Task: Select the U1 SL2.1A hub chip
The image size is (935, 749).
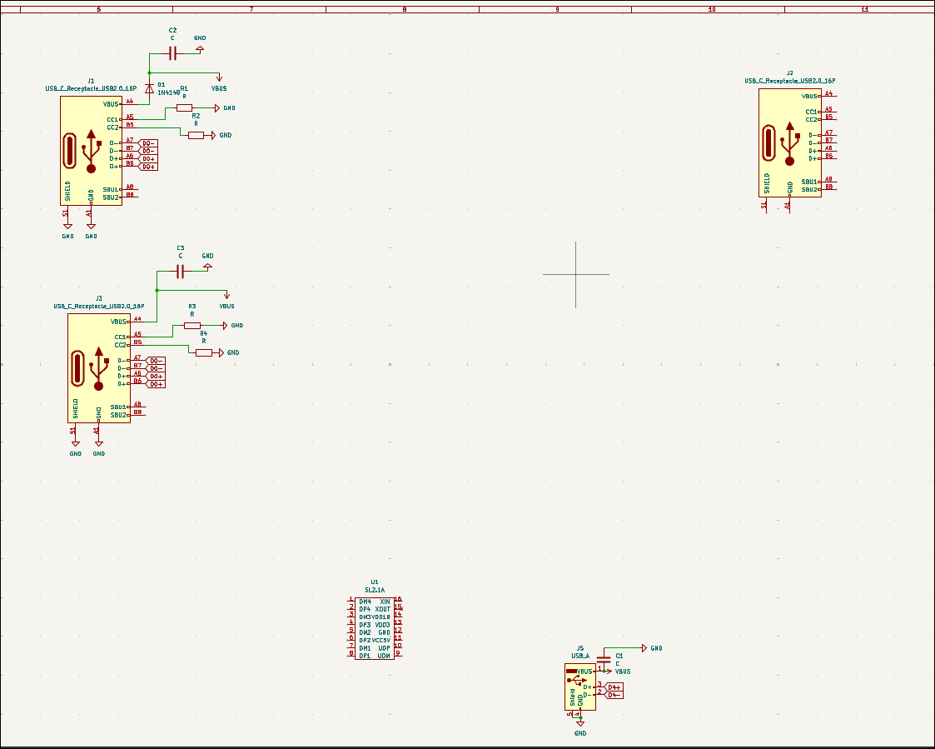Action: (374, 628)
